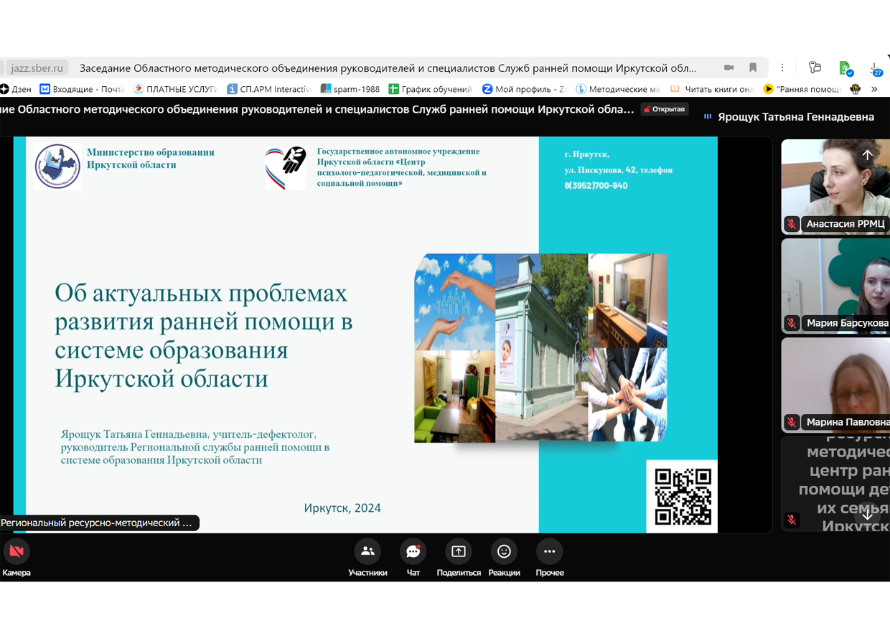Click muted microphone icon on the bottom participant tile

point(792,520)
